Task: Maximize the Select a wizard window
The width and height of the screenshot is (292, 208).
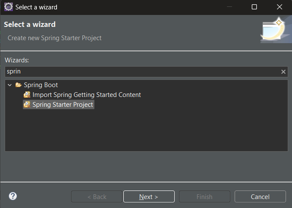Action: 254,7
